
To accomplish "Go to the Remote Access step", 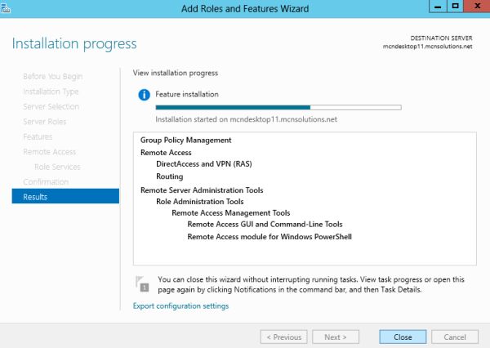I will click(x=49, y=152).
